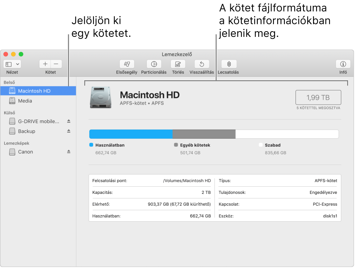Click the blue Használatban usage bar segment
Viewport: 355px width, 268px height.
point(131,134)
